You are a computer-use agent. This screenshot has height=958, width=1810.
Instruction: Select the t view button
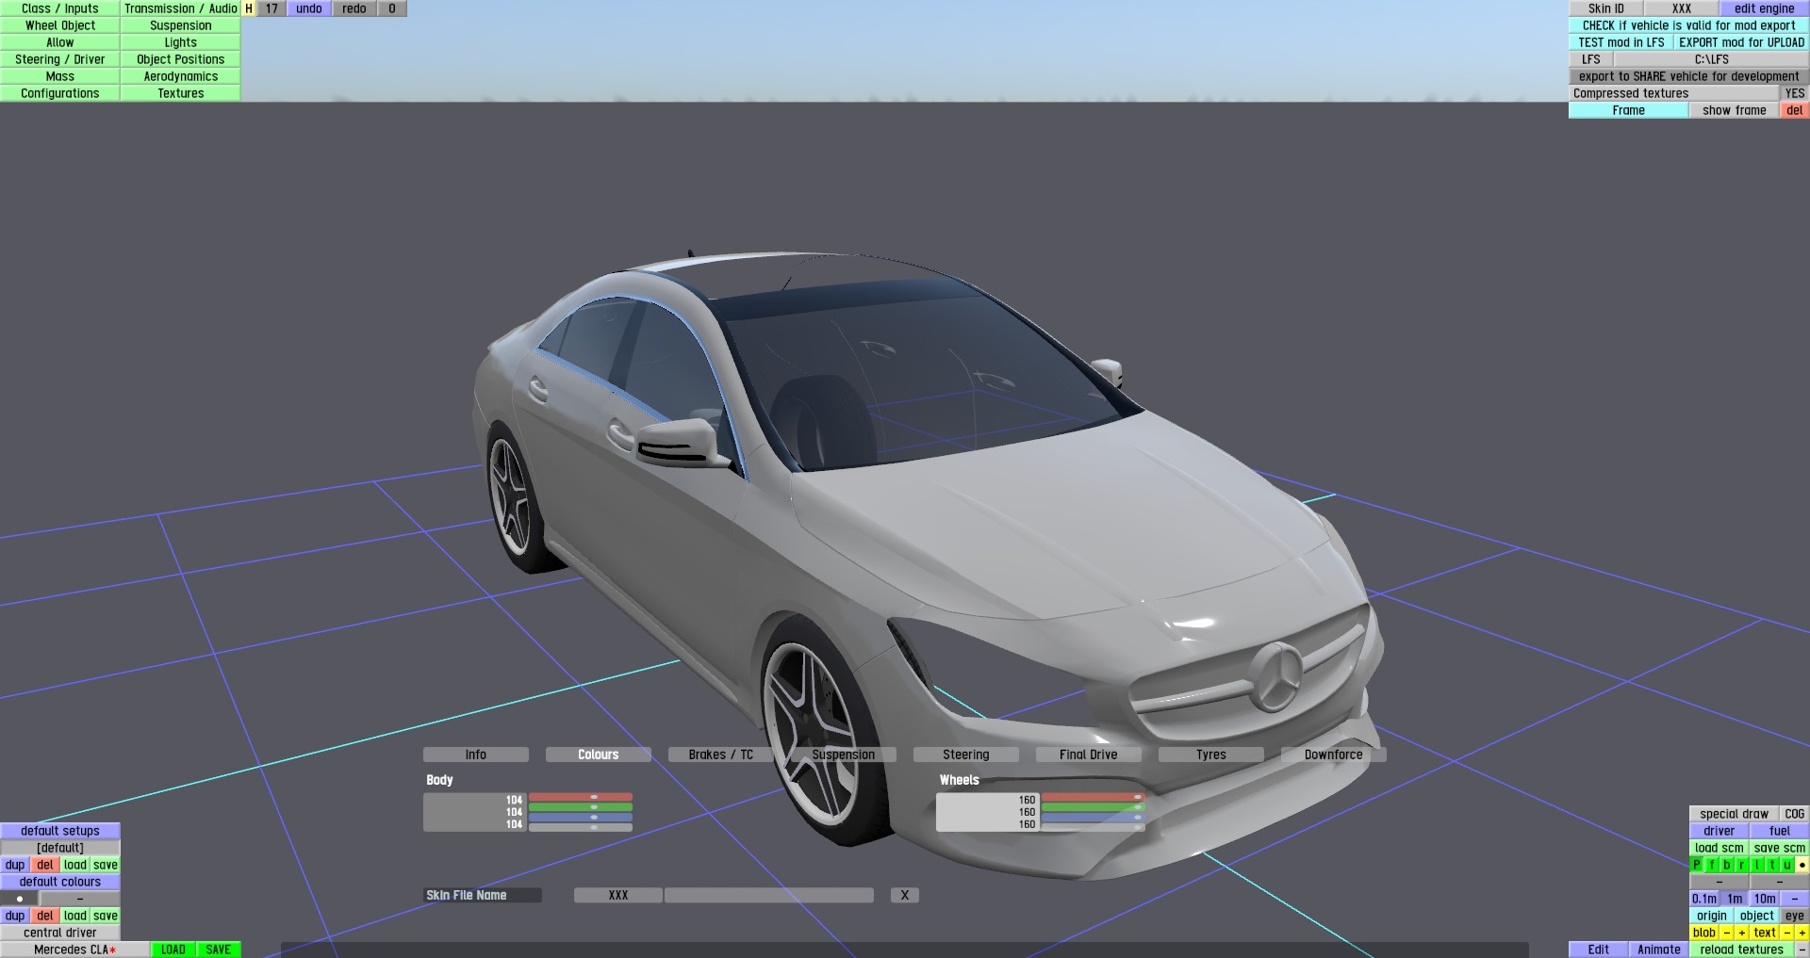pos(1772,865)
